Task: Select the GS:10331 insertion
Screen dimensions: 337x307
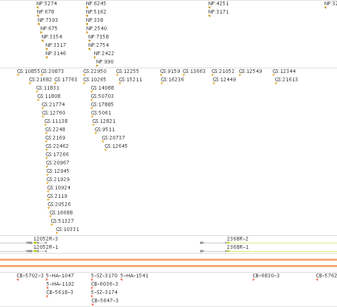Action: click(67, 229)
